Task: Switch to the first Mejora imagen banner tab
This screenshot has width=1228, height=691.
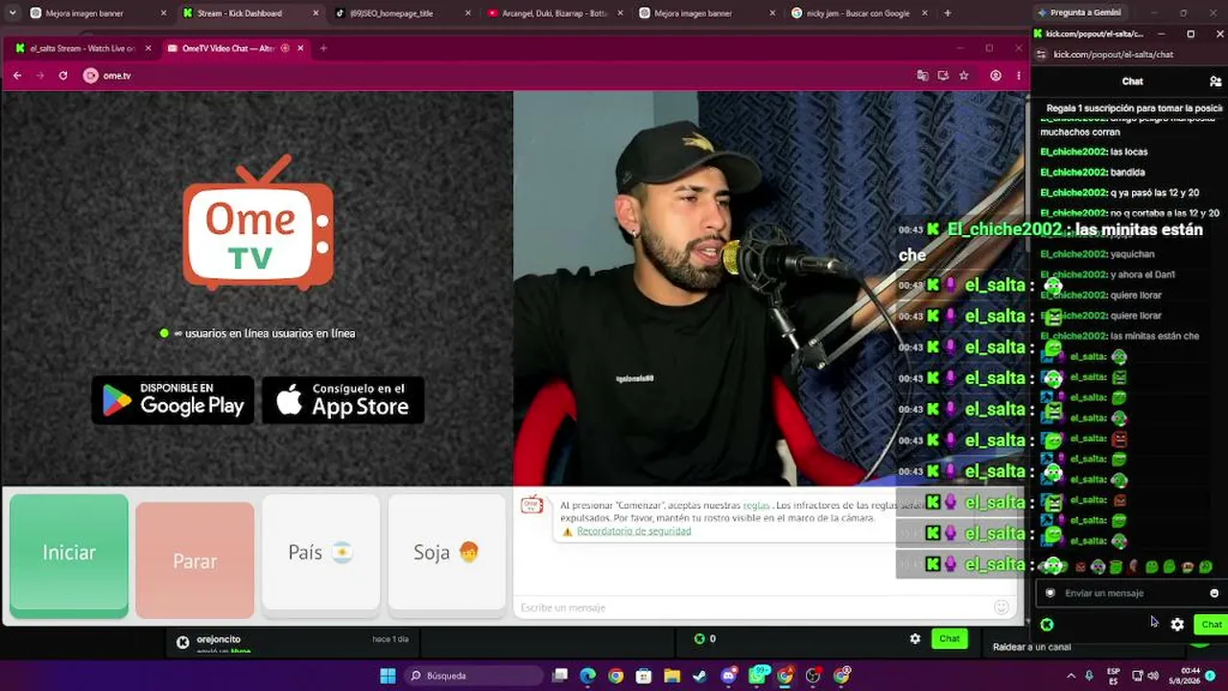Action: pyautogui.click(x=96, y=13)
